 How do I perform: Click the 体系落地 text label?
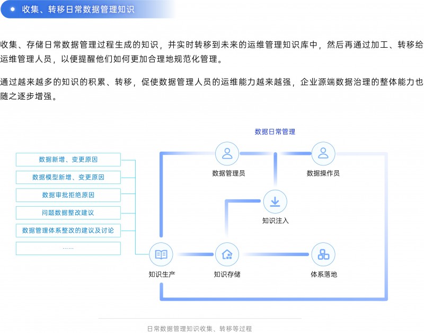point(323,274)
